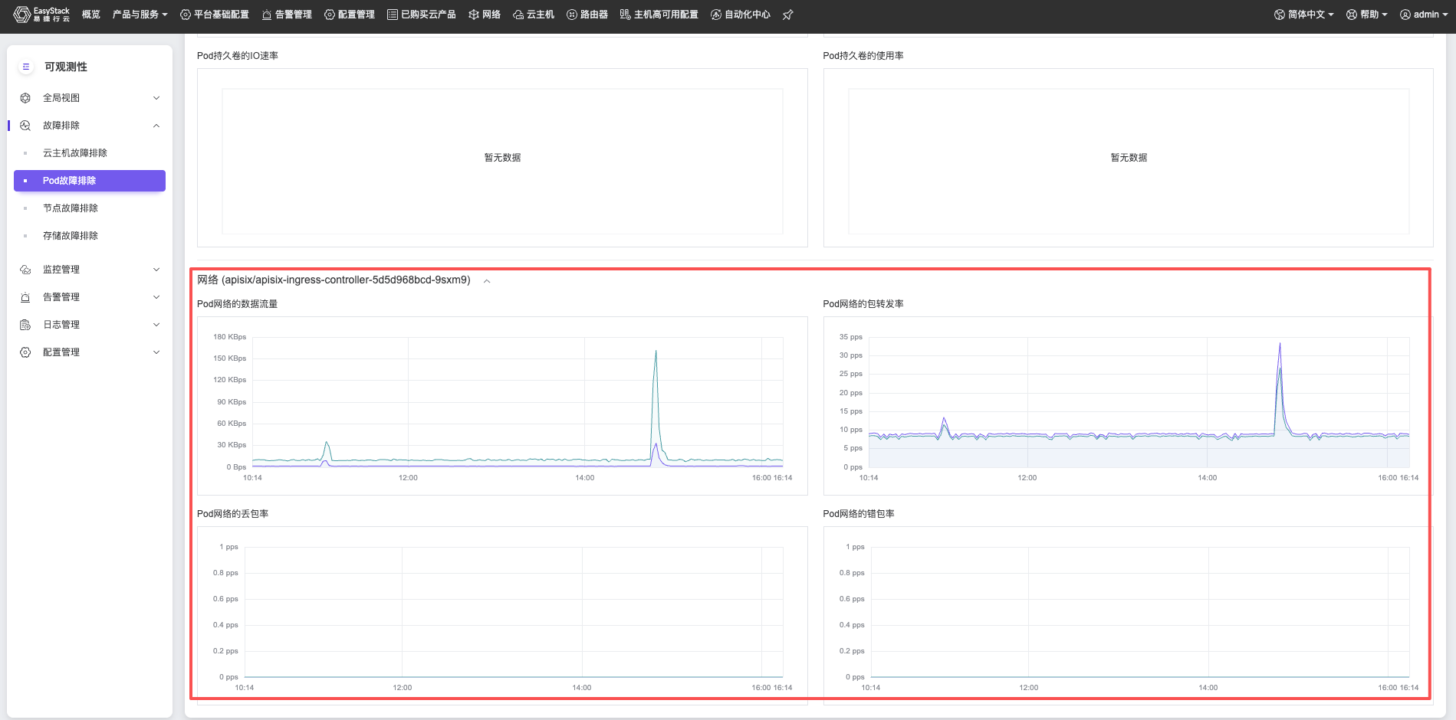
Task: Open the 概览 overview menu item
Action: point(91,15)
